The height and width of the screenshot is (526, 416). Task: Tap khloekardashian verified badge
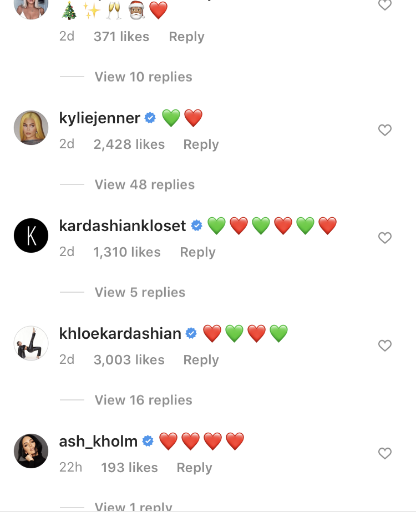[191, 333]
